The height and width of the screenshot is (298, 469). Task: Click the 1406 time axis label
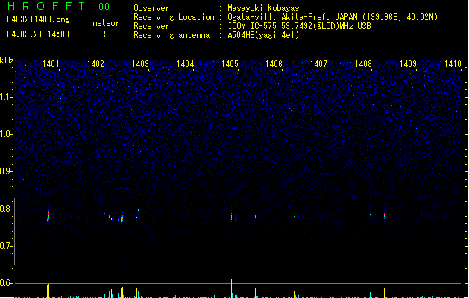coord(274,63)
